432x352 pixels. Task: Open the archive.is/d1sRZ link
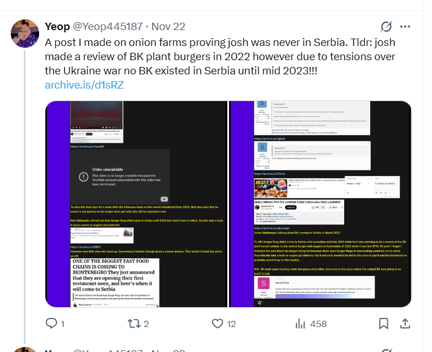tap(84, 85)
